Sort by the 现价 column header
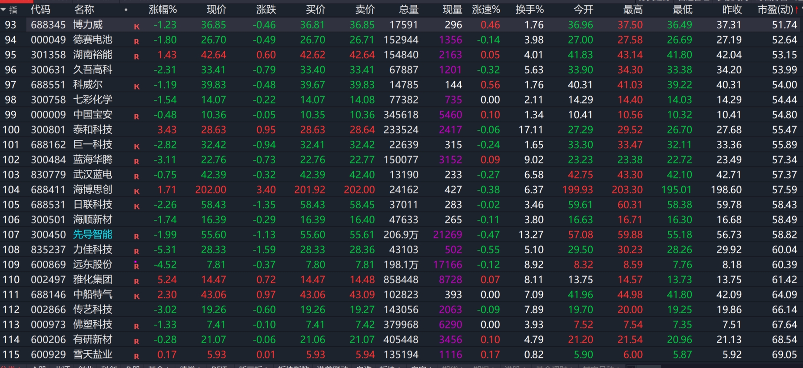 click(x=216, y=10)
